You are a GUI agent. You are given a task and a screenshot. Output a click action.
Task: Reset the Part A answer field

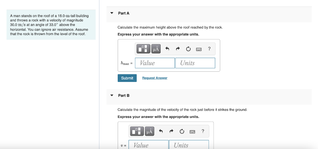coord(188,49)
